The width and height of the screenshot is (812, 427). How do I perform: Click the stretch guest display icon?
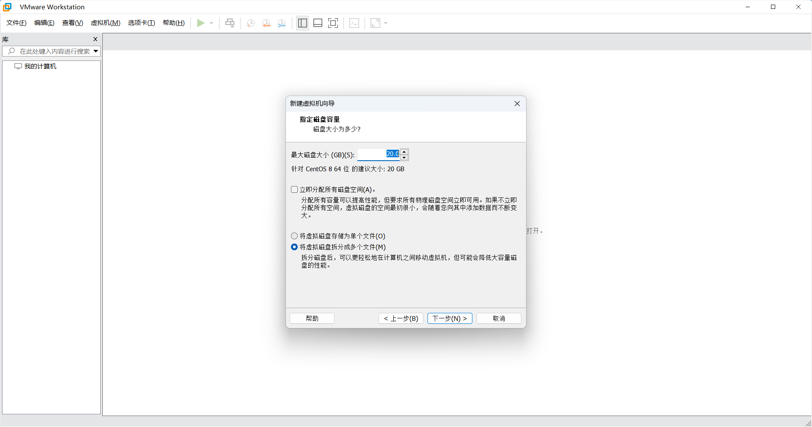tap(375, 23)
